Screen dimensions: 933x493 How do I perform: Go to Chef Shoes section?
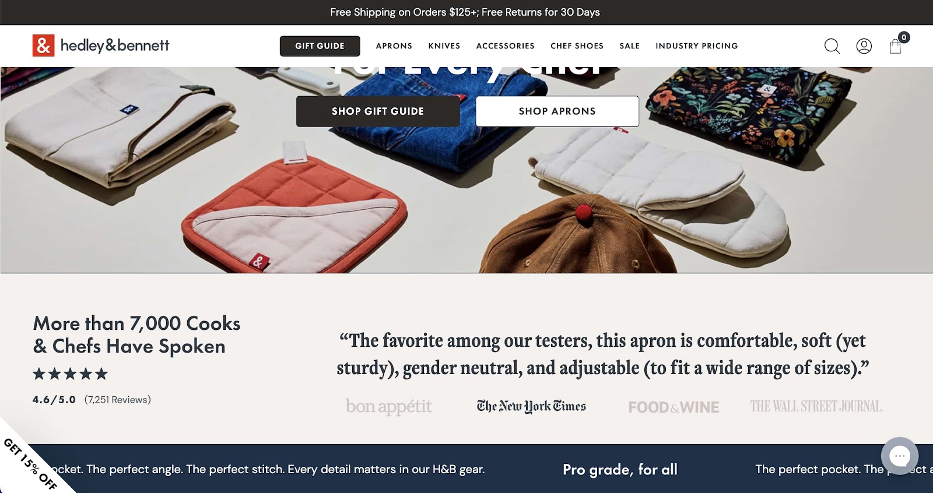point(577,46)
